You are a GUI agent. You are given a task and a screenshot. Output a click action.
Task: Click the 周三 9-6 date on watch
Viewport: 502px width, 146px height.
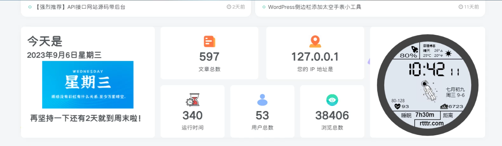pyautogui.click(x=455, y=95)
